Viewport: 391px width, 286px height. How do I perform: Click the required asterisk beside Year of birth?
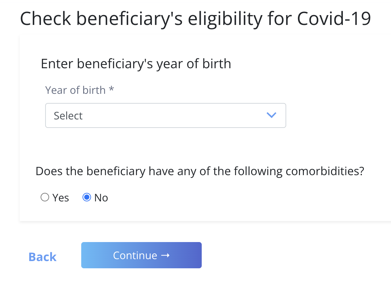pos(111,90)
